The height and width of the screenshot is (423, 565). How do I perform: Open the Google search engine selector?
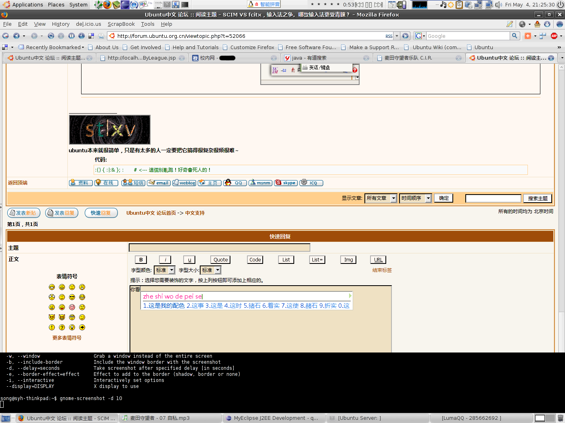tap(420, 36)
